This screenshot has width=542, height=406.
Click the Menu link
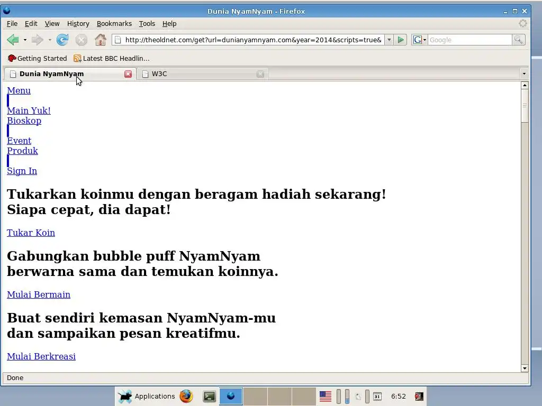pos(19,90)
